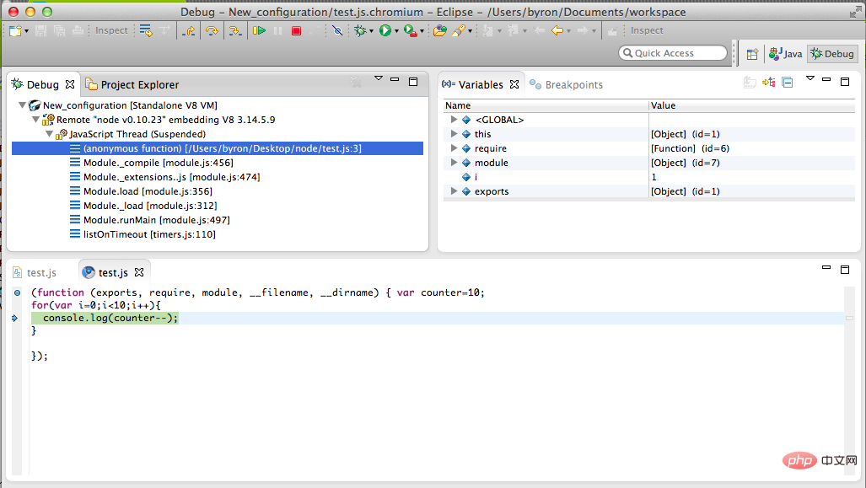
Task: Click the Drop to Frame toolbar icon
Action: [145, 30]
